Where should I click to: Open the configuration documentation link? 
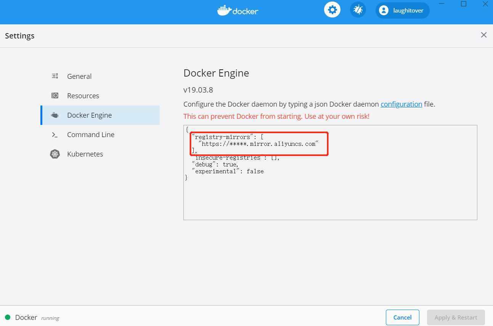click(401, 104)
